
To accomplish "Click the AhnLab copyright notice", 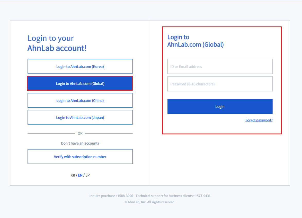I will click(150, 202).
